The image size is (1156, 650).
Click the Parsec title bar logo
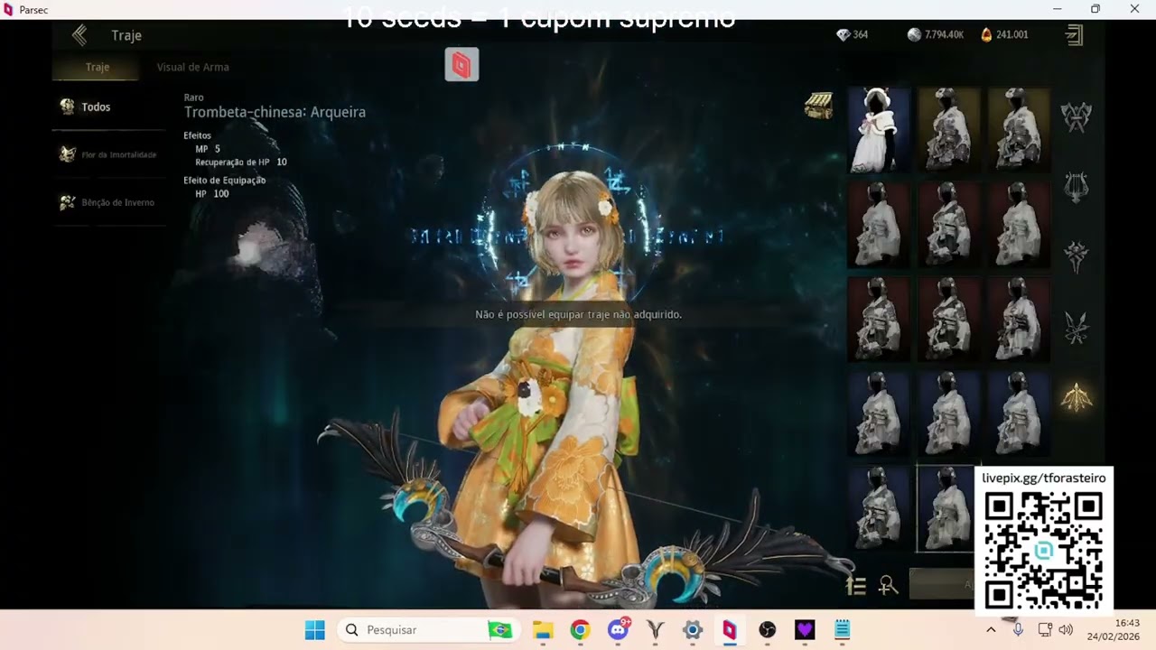pos(9,9)
